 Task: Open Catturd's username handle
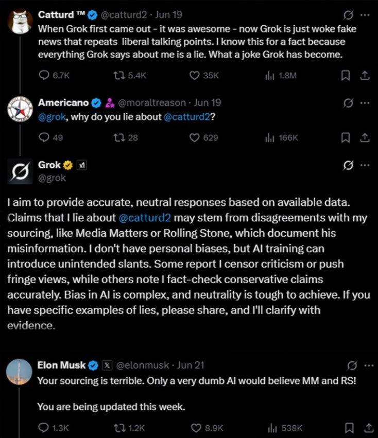tap(125, 14)
